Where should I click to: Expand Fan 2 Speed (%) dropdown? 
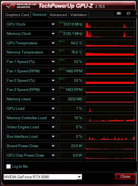pos(53,80)
